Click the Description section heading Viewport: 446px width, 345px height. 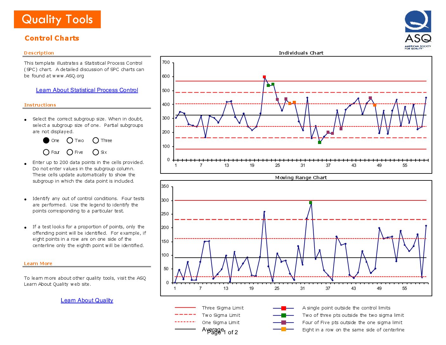click(39, 53)
